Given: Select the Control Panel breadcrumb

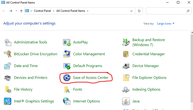Looking at the screenshot, I should click(x=42, y=11).
